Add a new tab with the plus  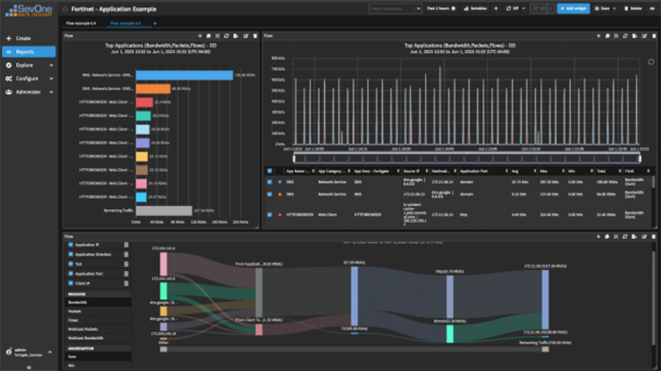coord(155,23)
